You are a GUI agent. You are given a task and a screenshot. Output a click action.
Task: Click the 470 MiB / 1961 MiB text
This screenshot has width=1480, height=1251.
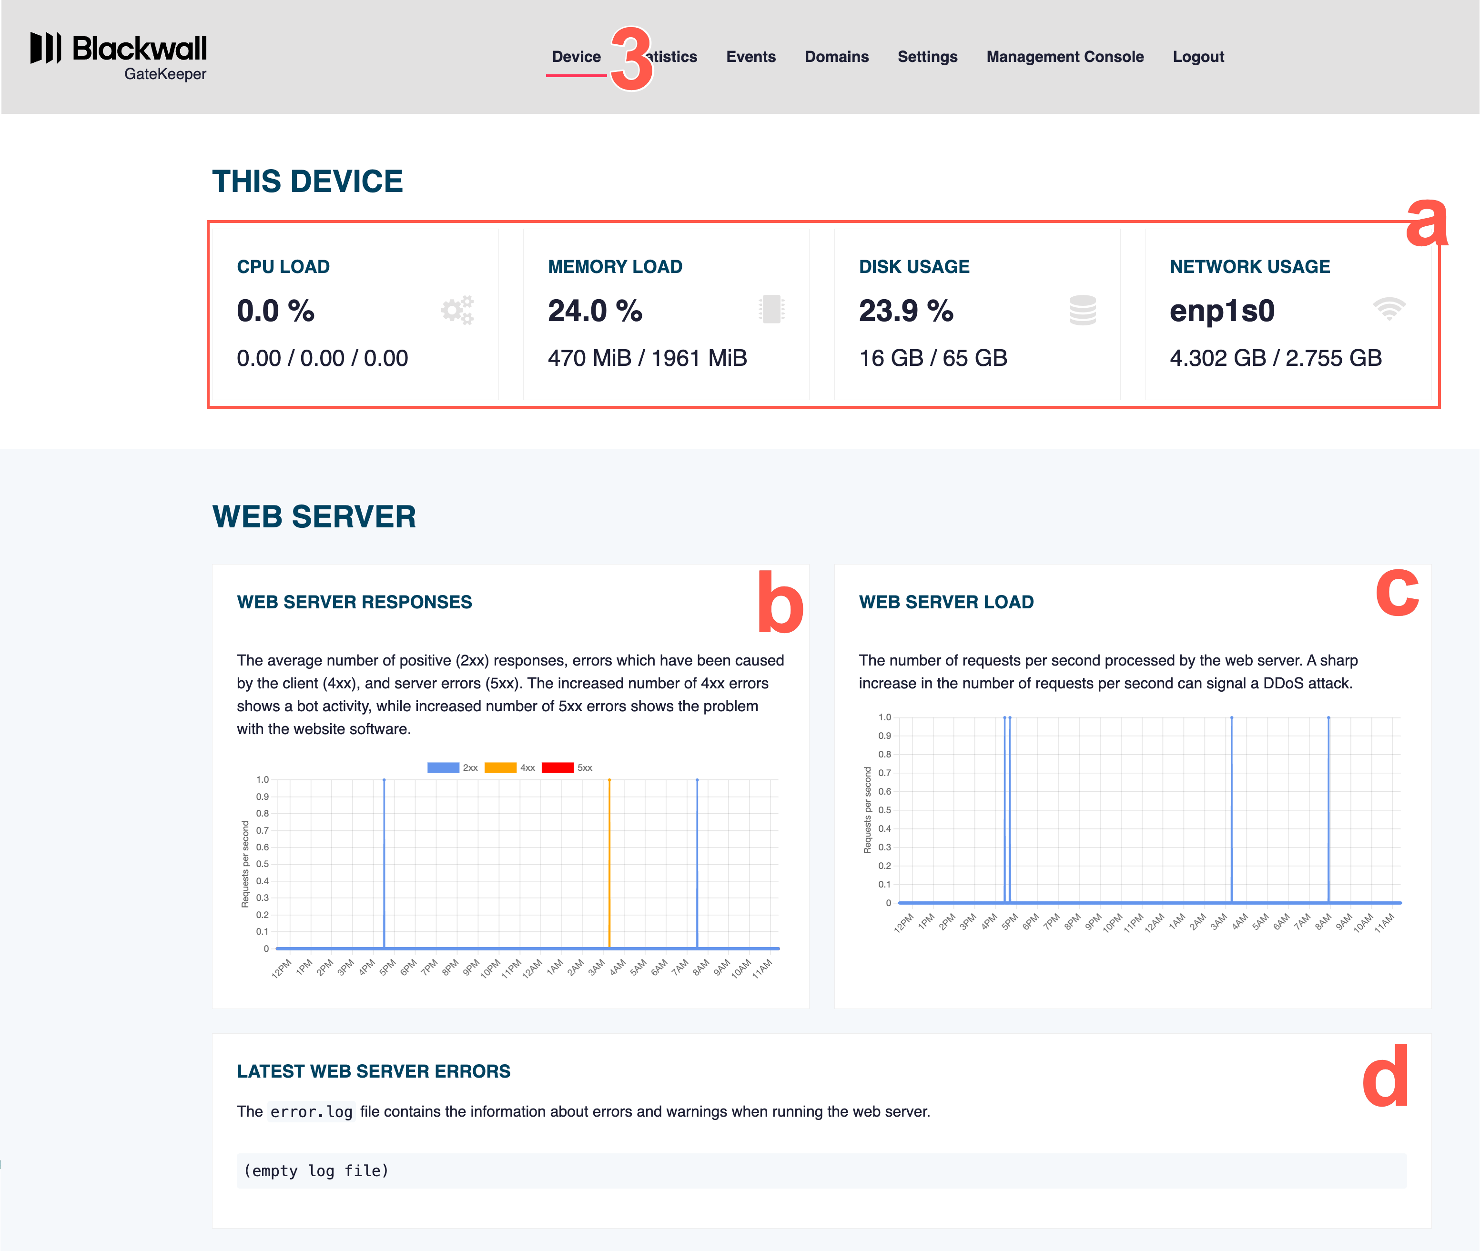pos(648,358)
